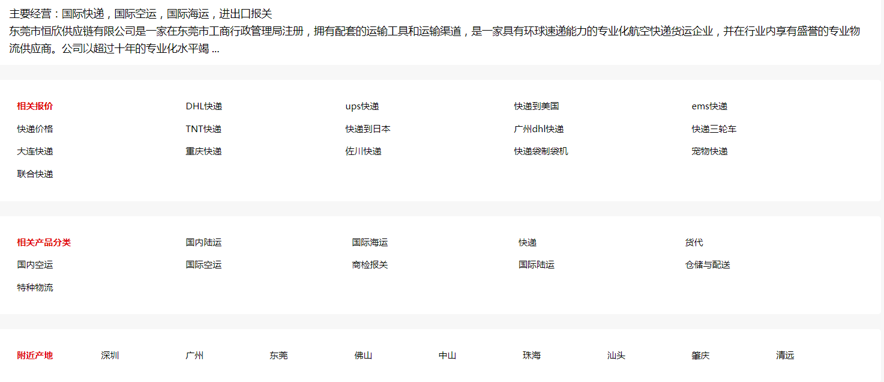
Task: Open the DHL快递 link
Action: (203, 106)
